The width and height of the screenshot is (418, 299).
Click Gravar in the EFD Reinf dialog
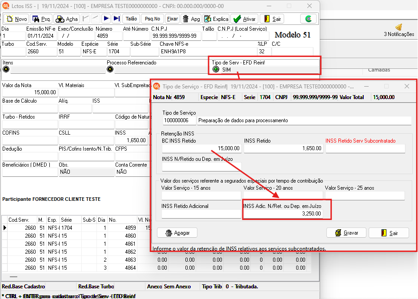(346, 233)
